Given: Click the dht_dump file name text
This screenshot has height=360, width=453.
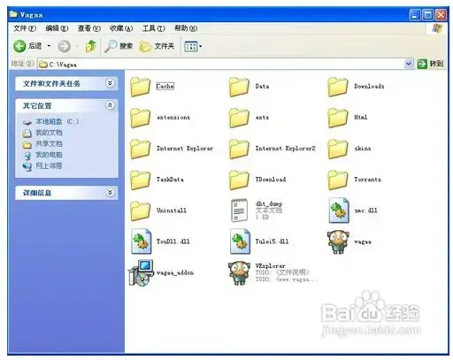Looking at the screenshot, I should pyautogui.click(x=269, y=203).
